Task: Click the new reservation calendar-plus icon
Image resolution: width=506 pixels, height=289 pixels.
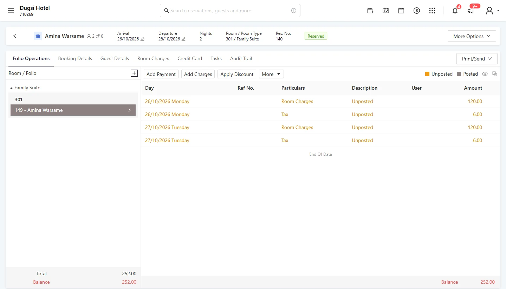Action: click(x=370, y=11)
